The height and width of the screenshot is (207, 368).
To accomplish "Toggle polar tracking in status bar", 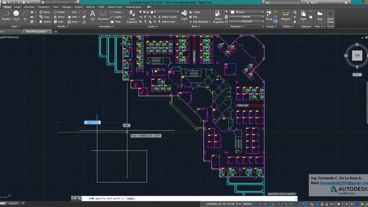I will 278,204.
